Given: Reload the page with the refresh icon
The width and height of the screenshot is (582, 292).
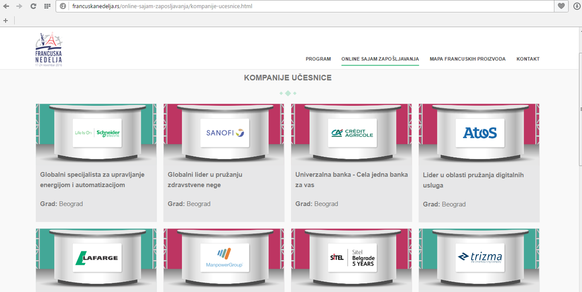Looking at the screenshot, I should pyautogui.click(x=33, y=6).
